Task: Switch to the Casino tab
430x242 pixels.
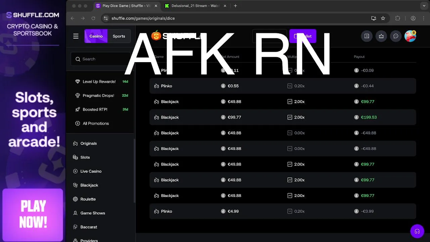Action: pyautogui.click(x=96, y=36)
